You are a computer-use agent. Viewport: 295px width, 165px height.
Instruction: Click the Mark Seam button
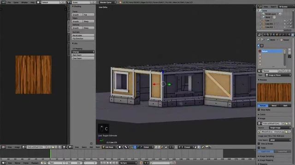point(83,55)
